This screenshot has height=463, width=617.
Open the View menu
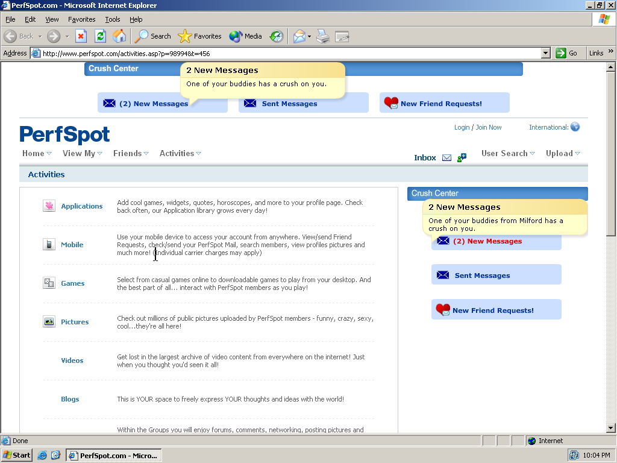[x=52, y=19]
